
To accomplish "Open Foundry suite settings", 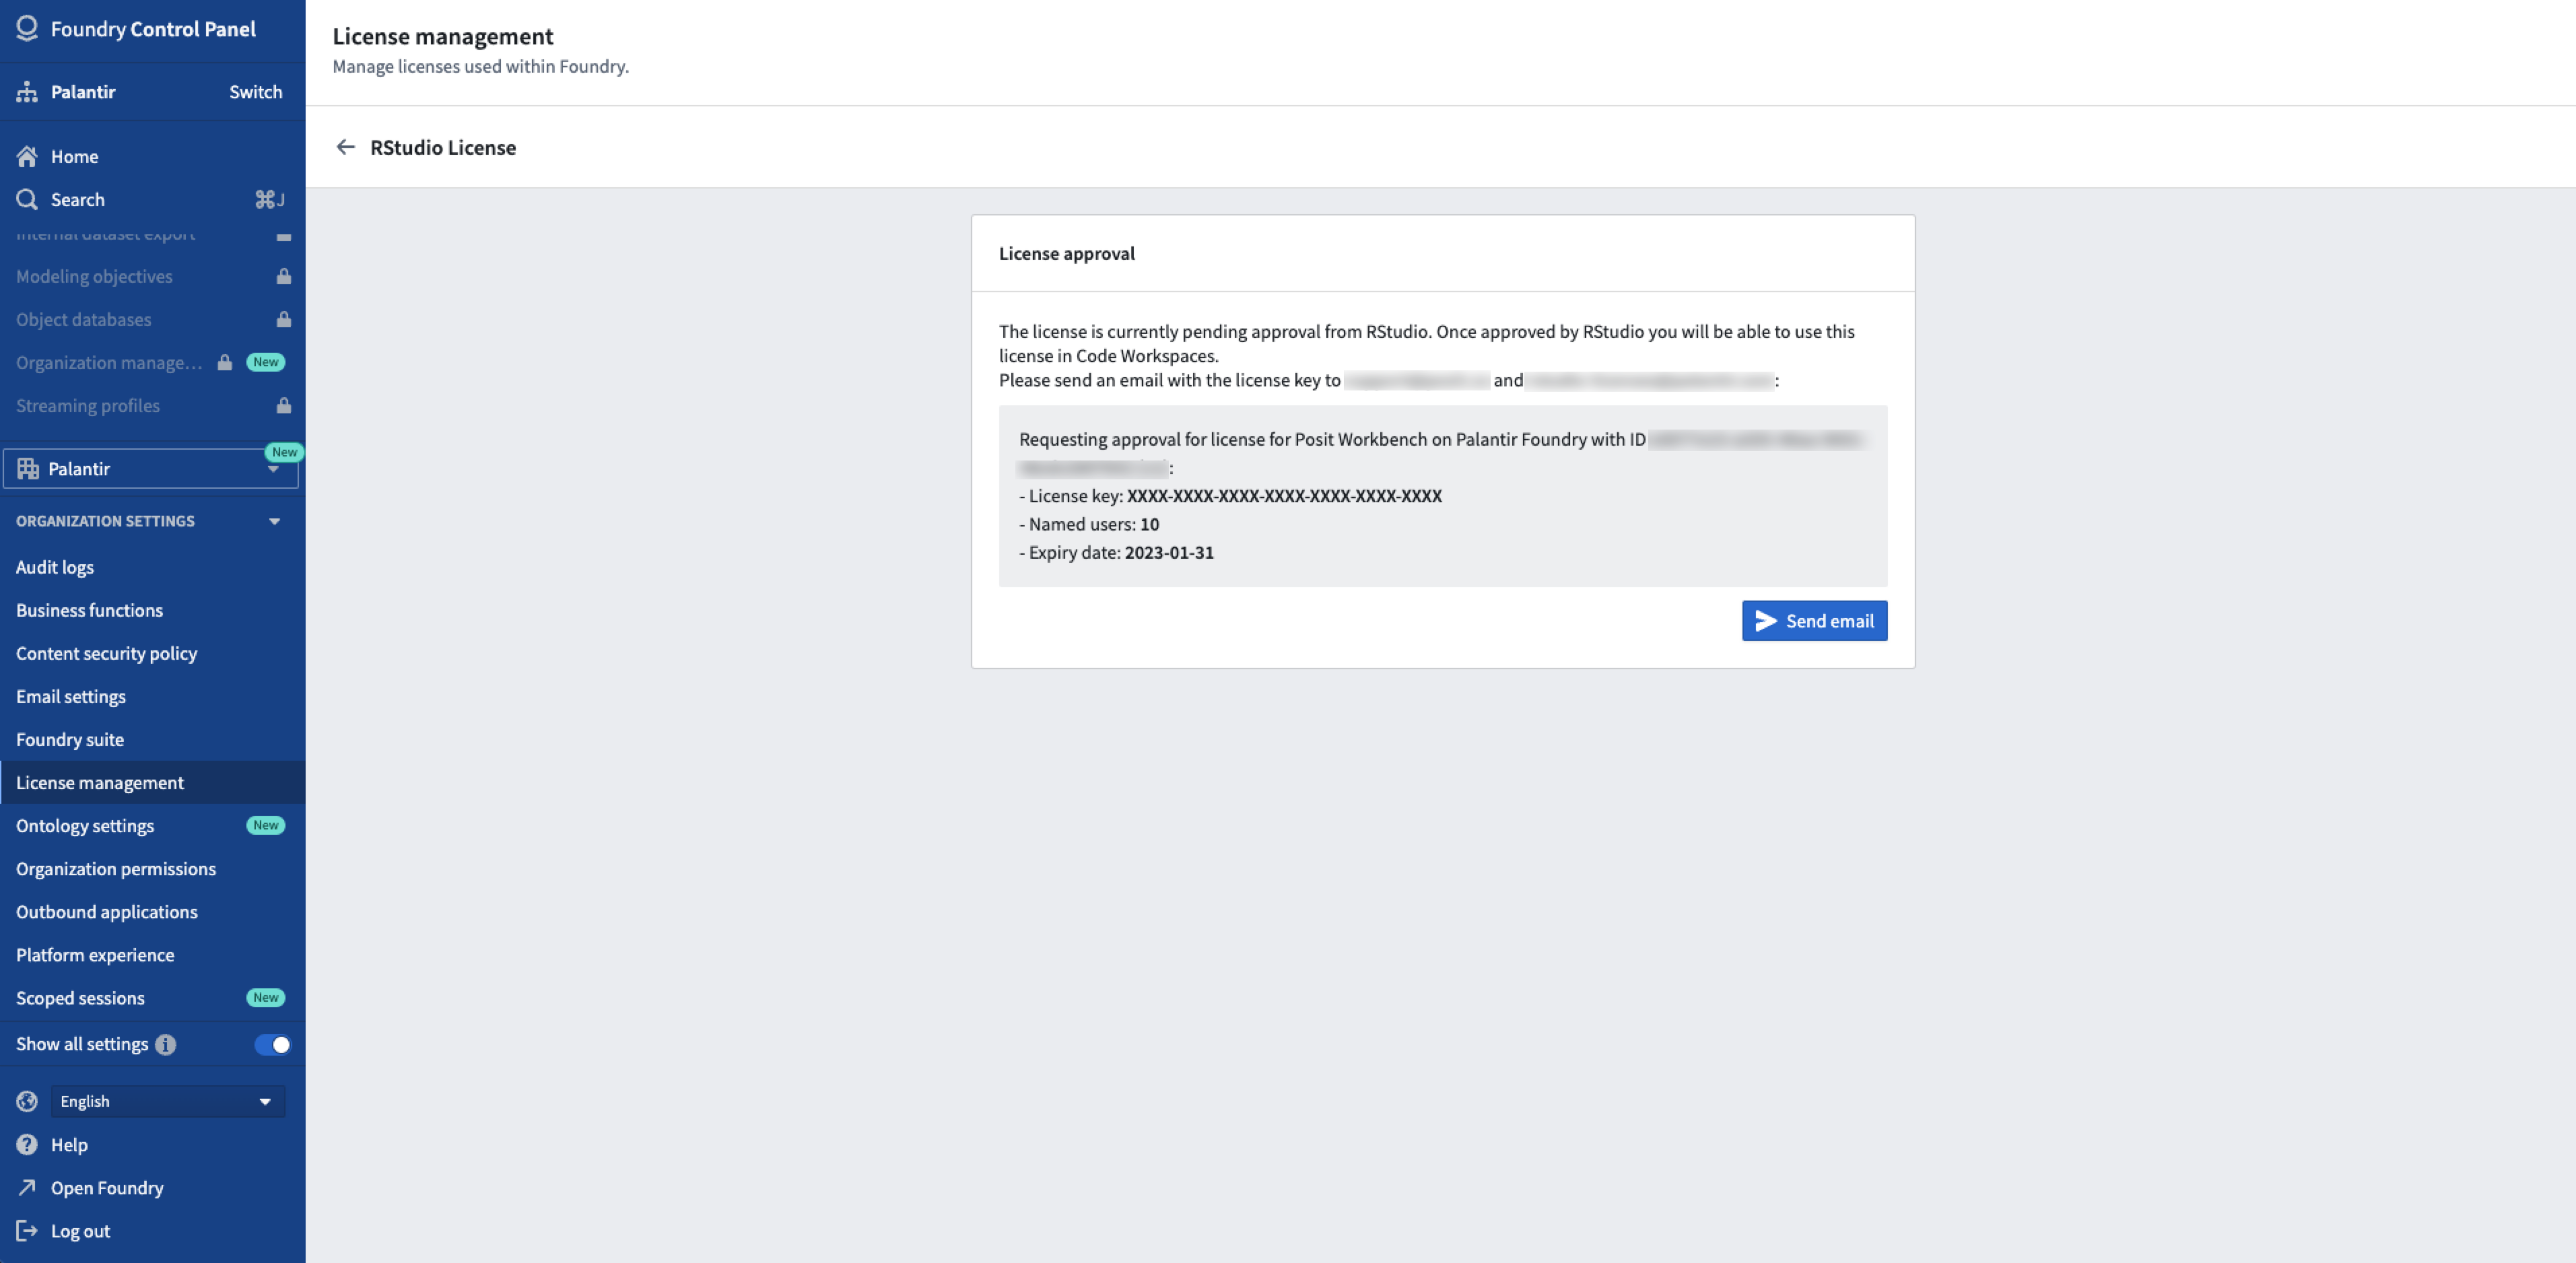I will [152, 739].
